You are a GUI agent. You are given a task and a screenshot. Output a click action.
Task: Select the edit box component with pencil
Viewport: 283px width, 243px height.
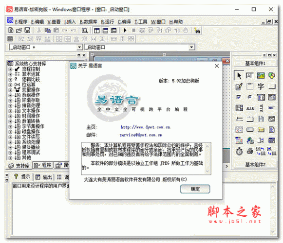pyautogui.click(x=239, y=87)
